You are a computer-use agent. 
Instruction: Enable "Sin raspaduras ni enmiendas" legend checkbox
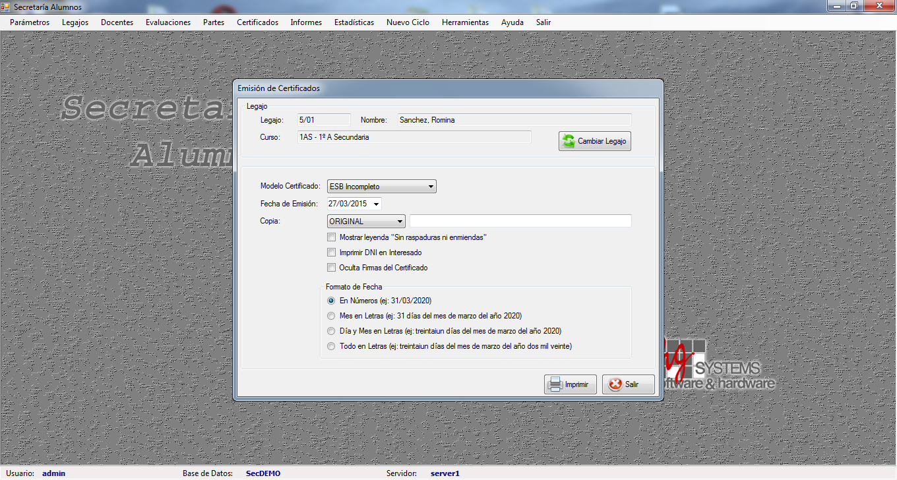pyautogui.click(x=332, y=237)
